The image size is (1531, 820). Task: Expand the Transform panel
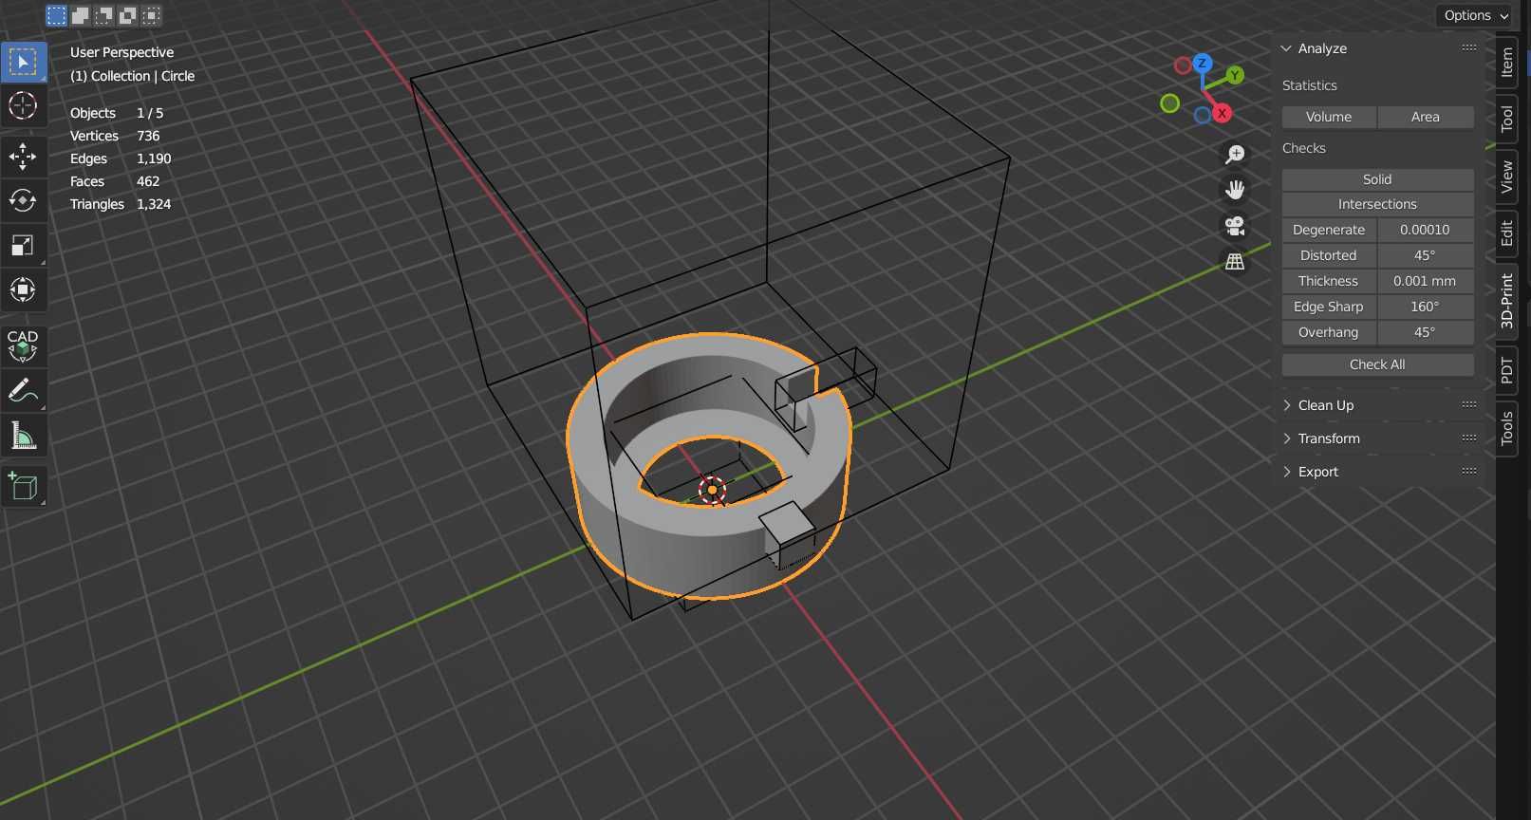[x=1287, y=438]
